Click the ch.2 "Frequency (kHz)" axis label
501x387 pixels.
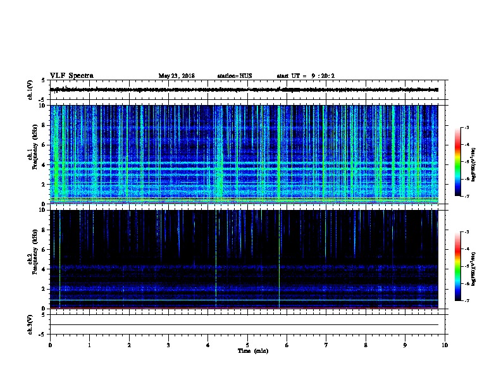pyautogui.click(x=35, y=252)
